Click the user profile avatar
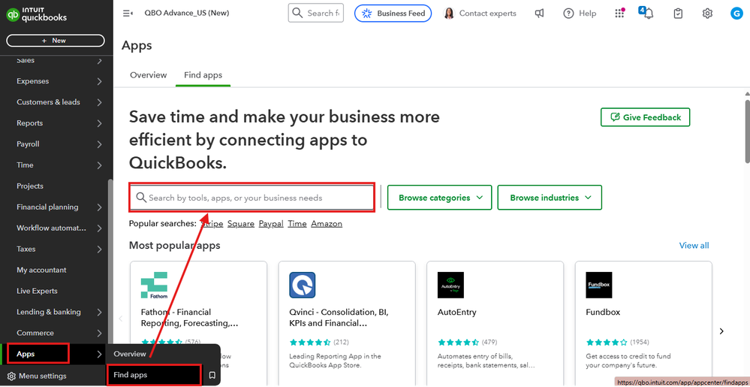The height and width of the screenshot is (387, 750). click(x=736, y=13)
